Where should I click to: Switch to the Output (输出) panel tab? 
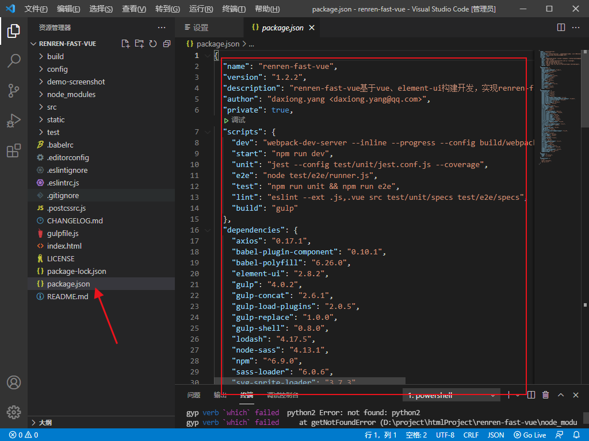pos(220,395)
